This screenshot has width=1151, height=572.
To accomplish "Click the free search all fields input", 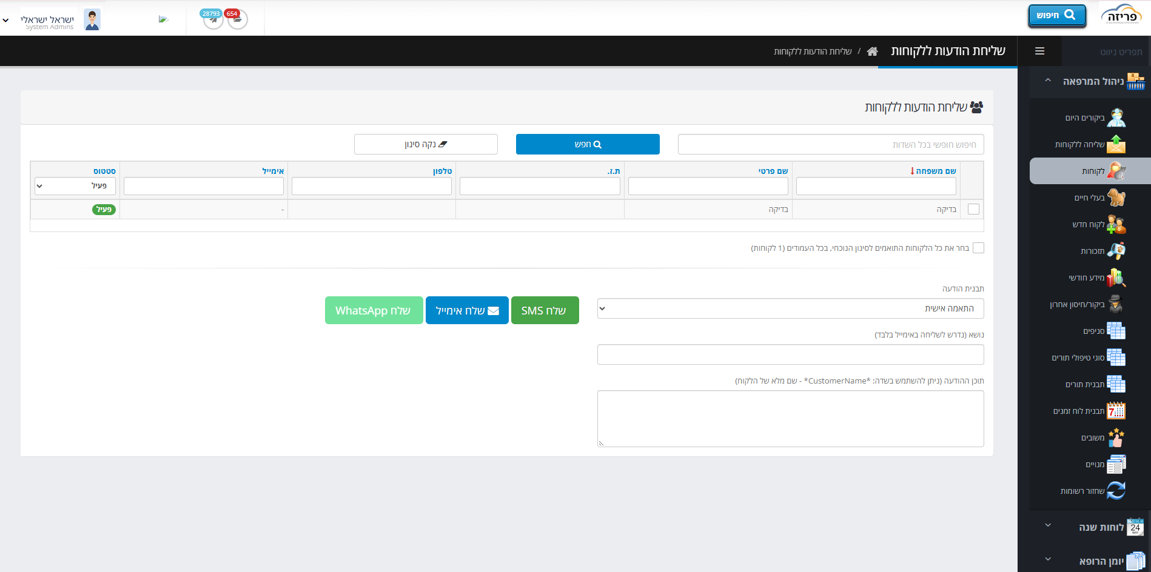I will [x=831, y=144].
